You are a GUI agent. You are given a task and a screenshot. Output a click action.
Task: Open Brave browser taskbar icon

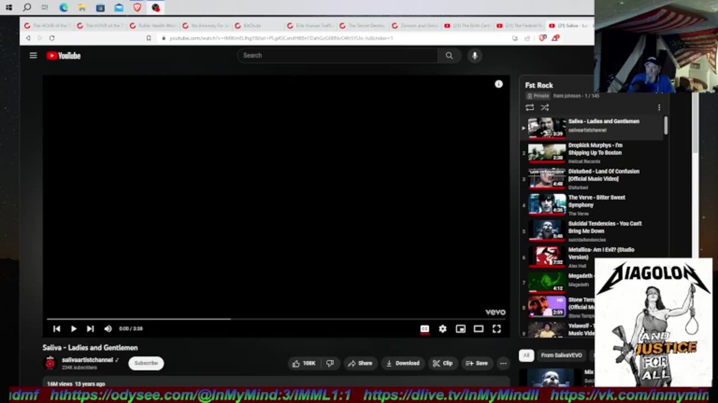coord(137,8)
